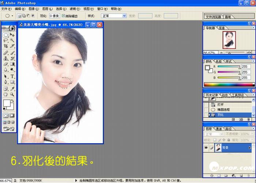Image resolution: width=256 pixels, height=183 pixels.
Task: Select the Eyedropper tool
Action: click(x=12, y=89)
